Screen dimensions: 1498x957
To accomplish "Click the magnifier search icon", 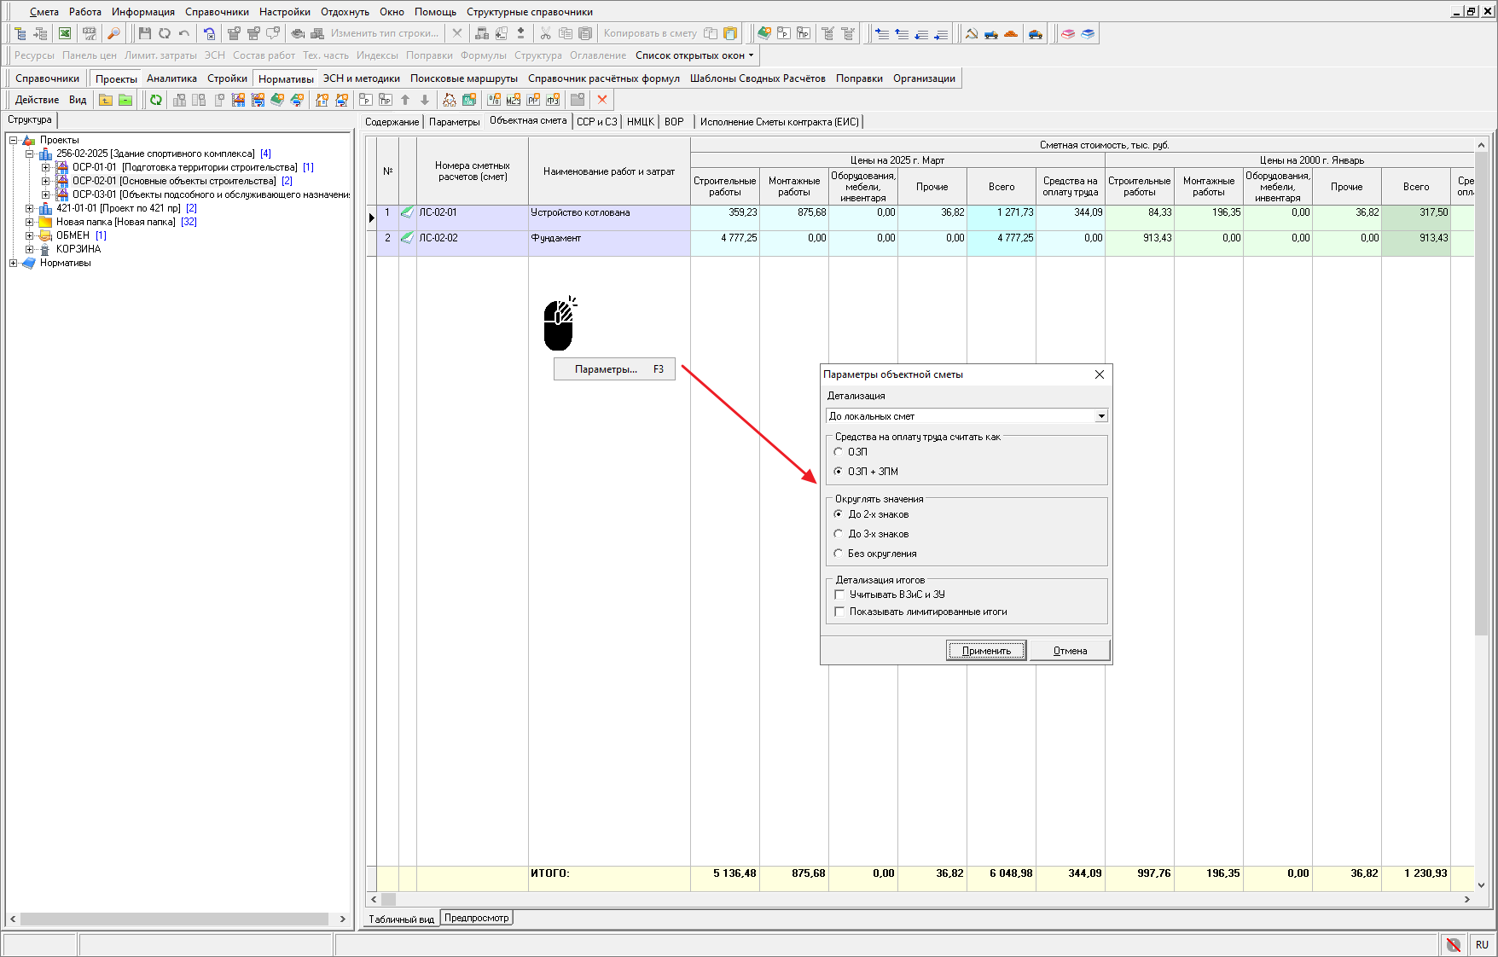I will point(113,33).
